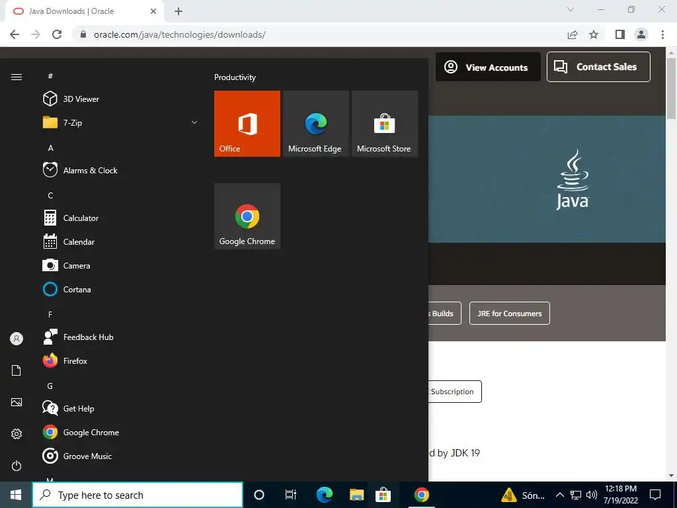Click the letter F section header
The width and height of the screenshot is (677, 508).
tap(50, 314)
